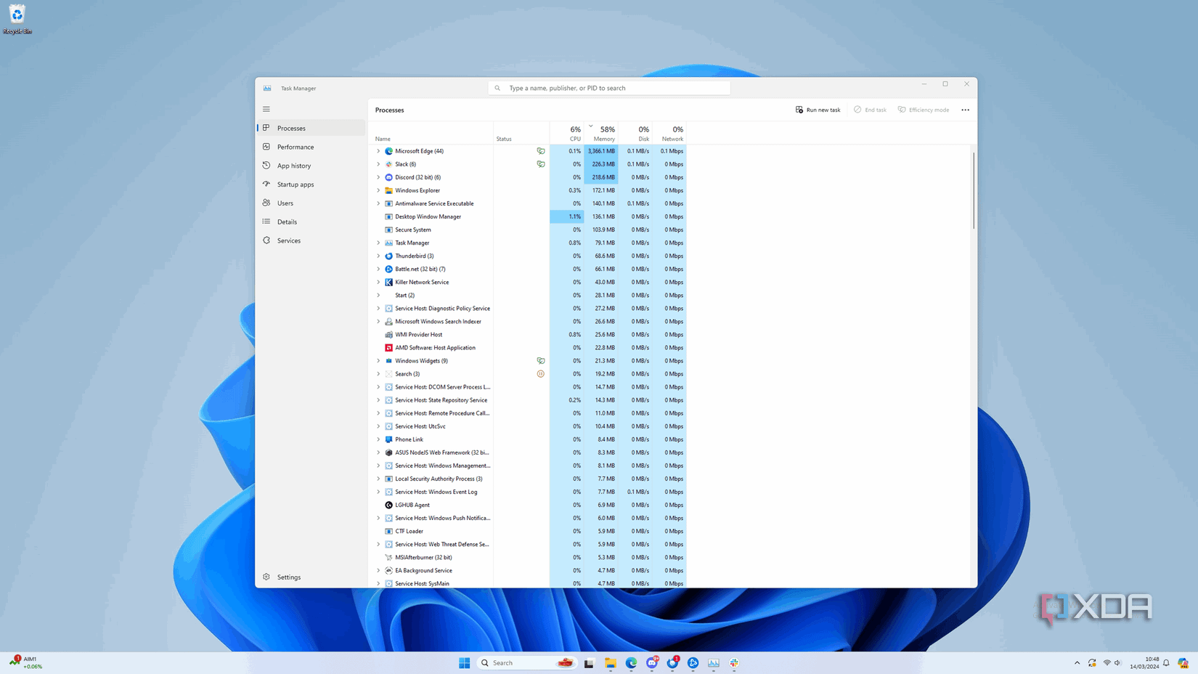Select the Performance icon in the sidebar
This screenshot has height=674, width=1198.
click(x=267, y=147)
